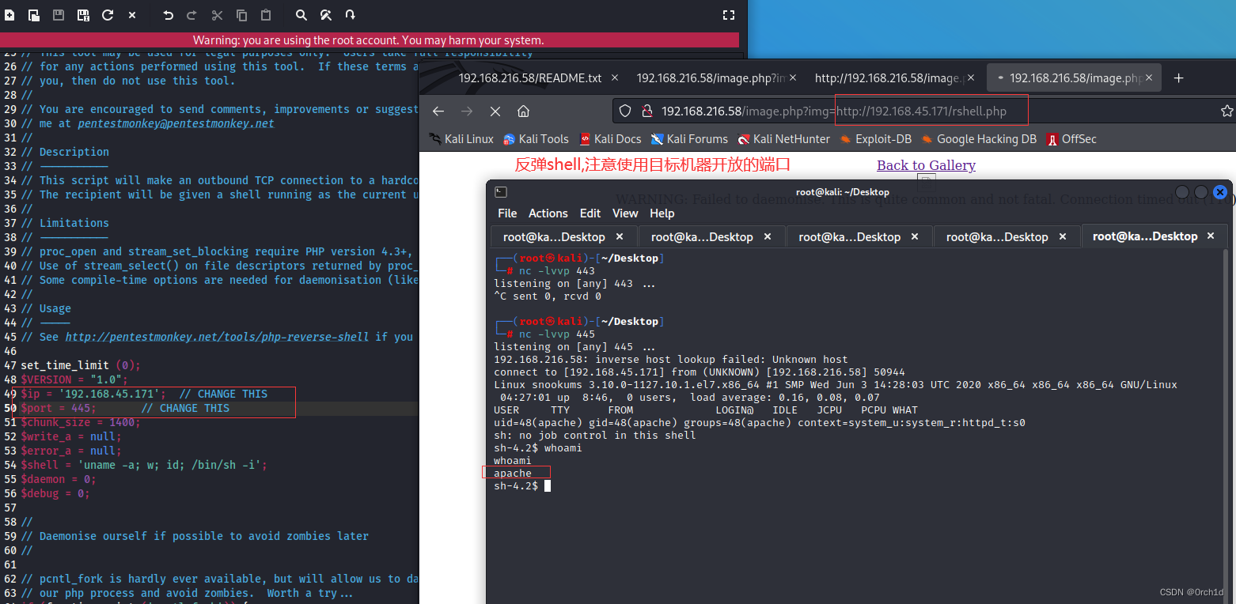Open the Kali NetHunter bookmark
This screenshot has height=604, width=1236.
783,139
